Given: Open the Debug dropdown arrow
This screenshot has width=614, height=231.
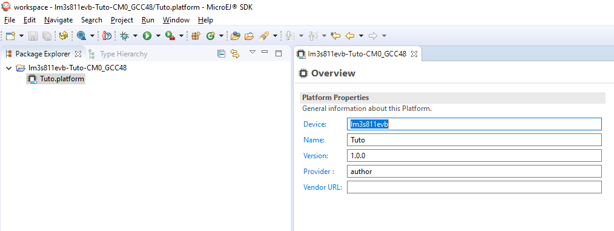Looking at the screenshot, I should click(x=135, y=36).
